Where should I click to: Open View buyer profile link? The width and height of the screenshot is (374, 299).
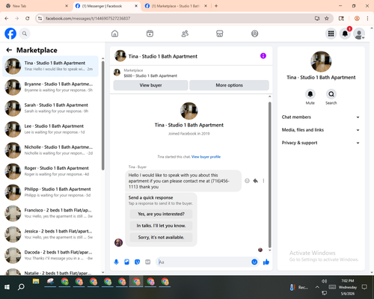[206, 157]
